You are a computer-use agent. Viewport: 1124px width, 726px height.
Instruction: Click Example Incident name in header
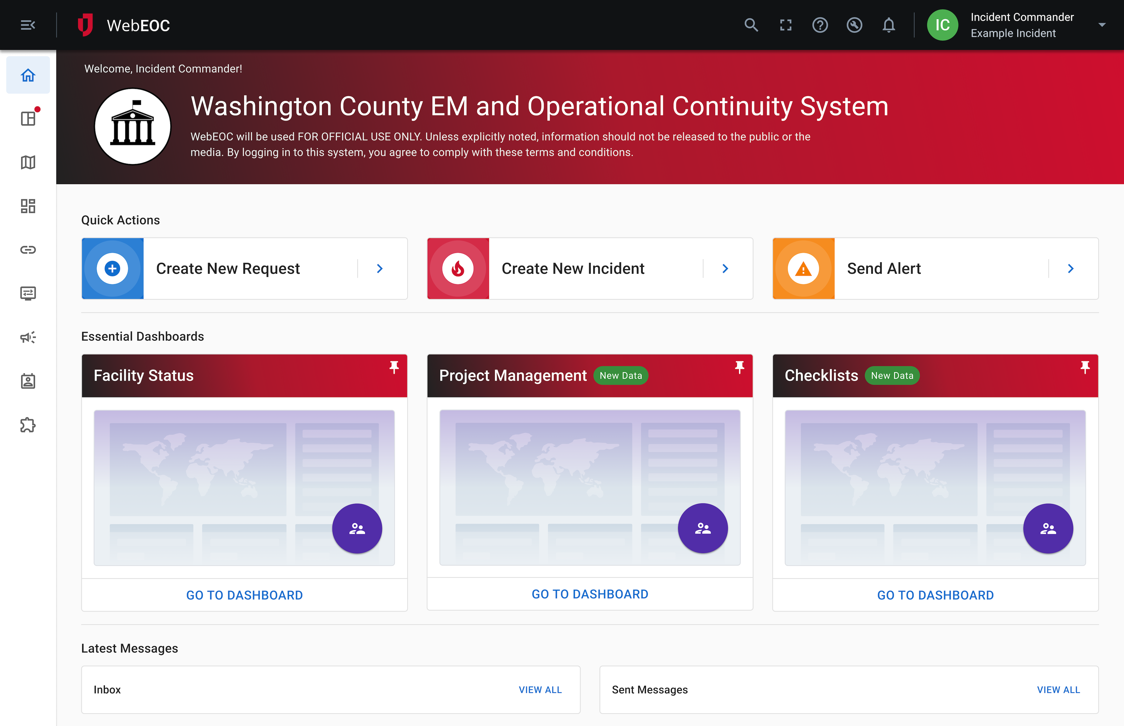1013,33
